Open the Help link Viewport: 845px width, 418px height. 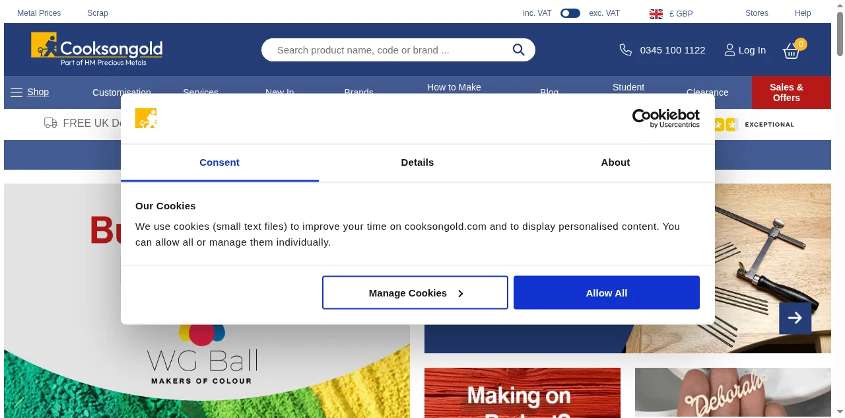[x=803, y=13]
